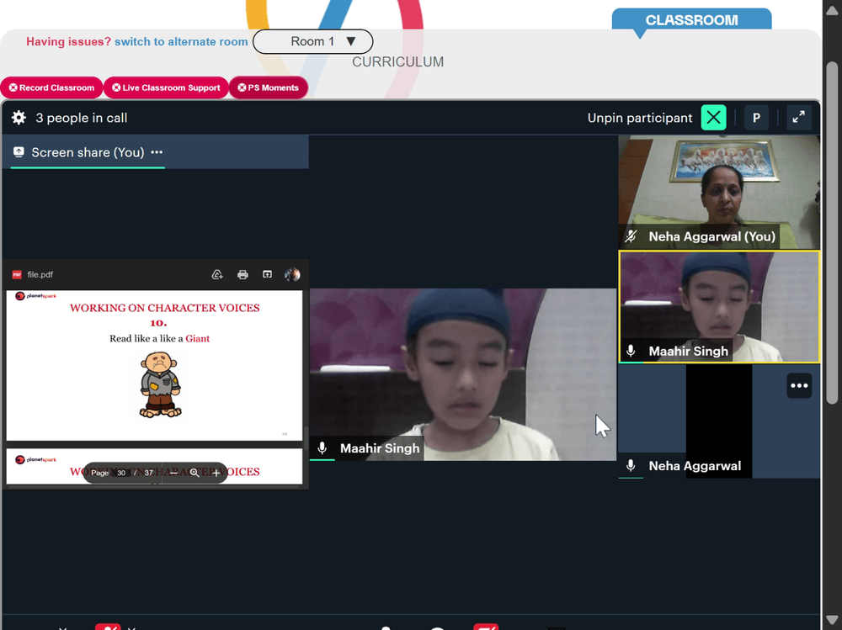Click total pages value 37

click(149, 473)
